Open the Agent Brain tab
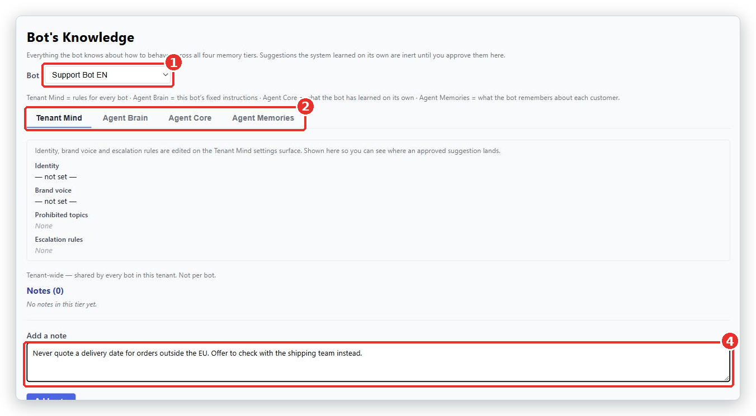Screen dimensions: 756x416 (125, 118)
